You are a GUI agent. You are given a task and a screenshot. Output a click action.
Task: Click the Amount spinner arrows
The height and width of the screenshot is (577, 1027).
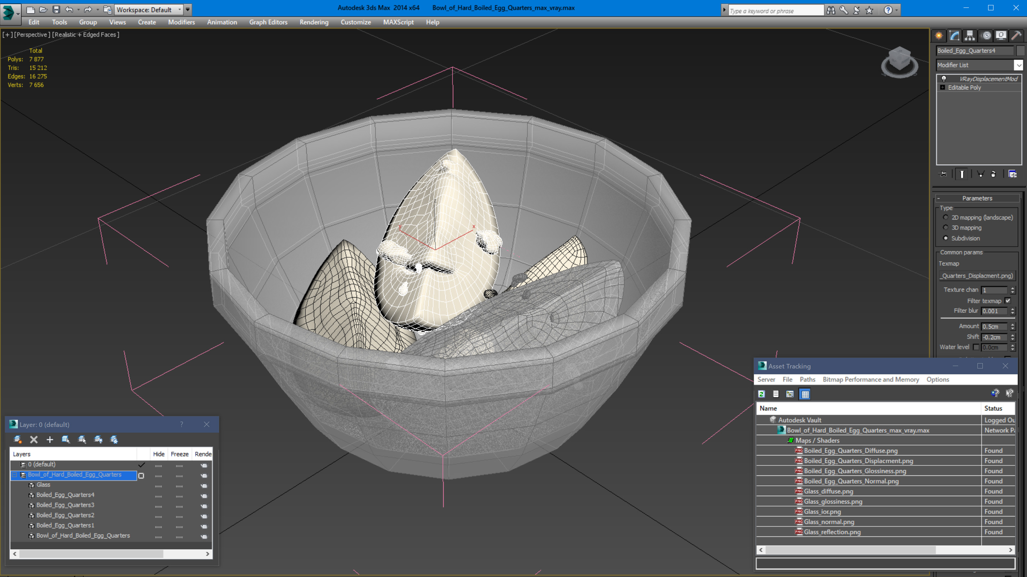[x=1013, y=326]
